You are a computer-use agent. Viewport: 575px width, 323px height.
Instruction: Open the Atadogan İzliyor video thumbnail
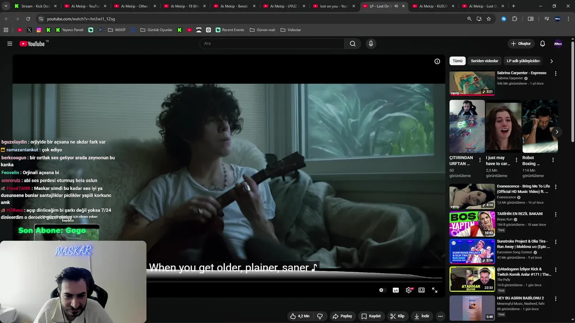472,279
